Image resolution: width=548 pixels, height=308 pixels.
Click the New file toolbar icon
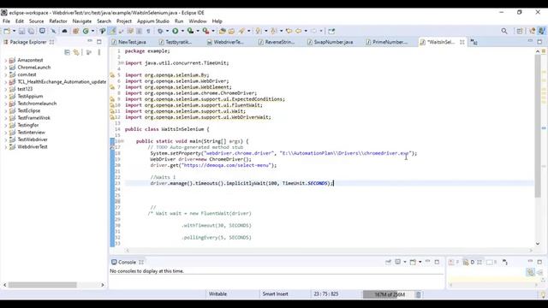coord(7,31)
